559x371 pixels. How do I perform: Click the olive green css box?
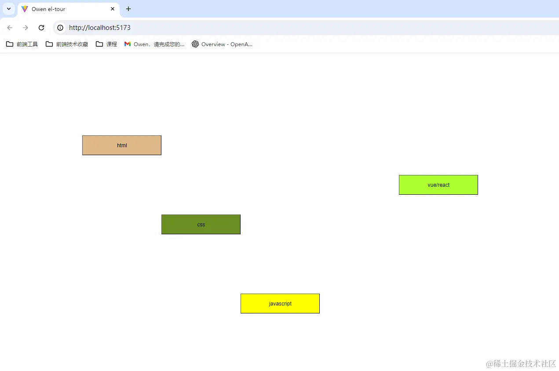point(201,224)
